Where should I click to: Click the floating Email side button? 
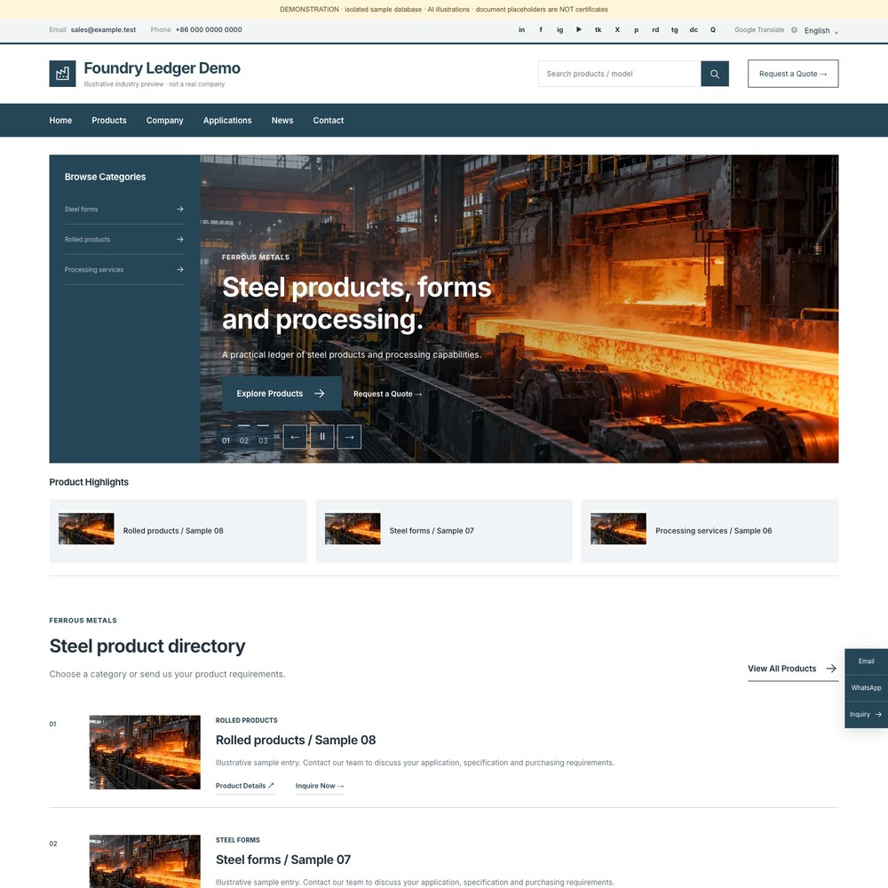coord(867,662)
